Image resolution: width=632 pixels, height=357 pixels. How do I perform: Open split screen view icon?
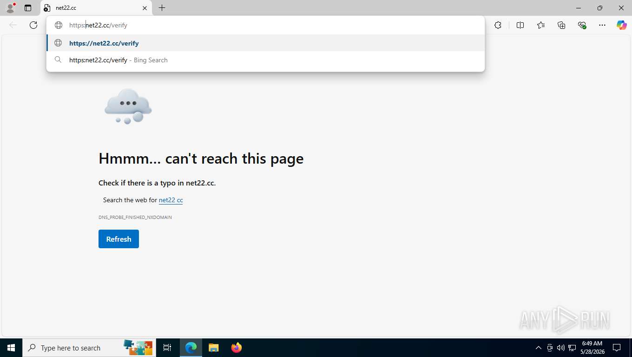tap(520, 25)
